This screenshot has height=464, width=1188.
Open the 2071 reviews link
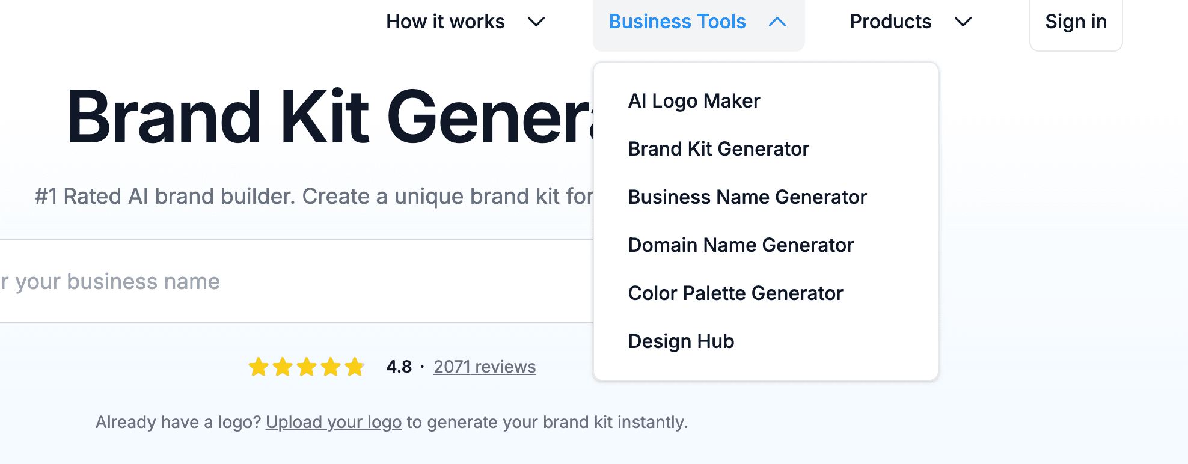tap(485, 367)
